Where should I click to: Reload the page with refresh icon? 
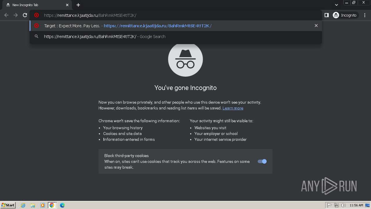(25, 15)
